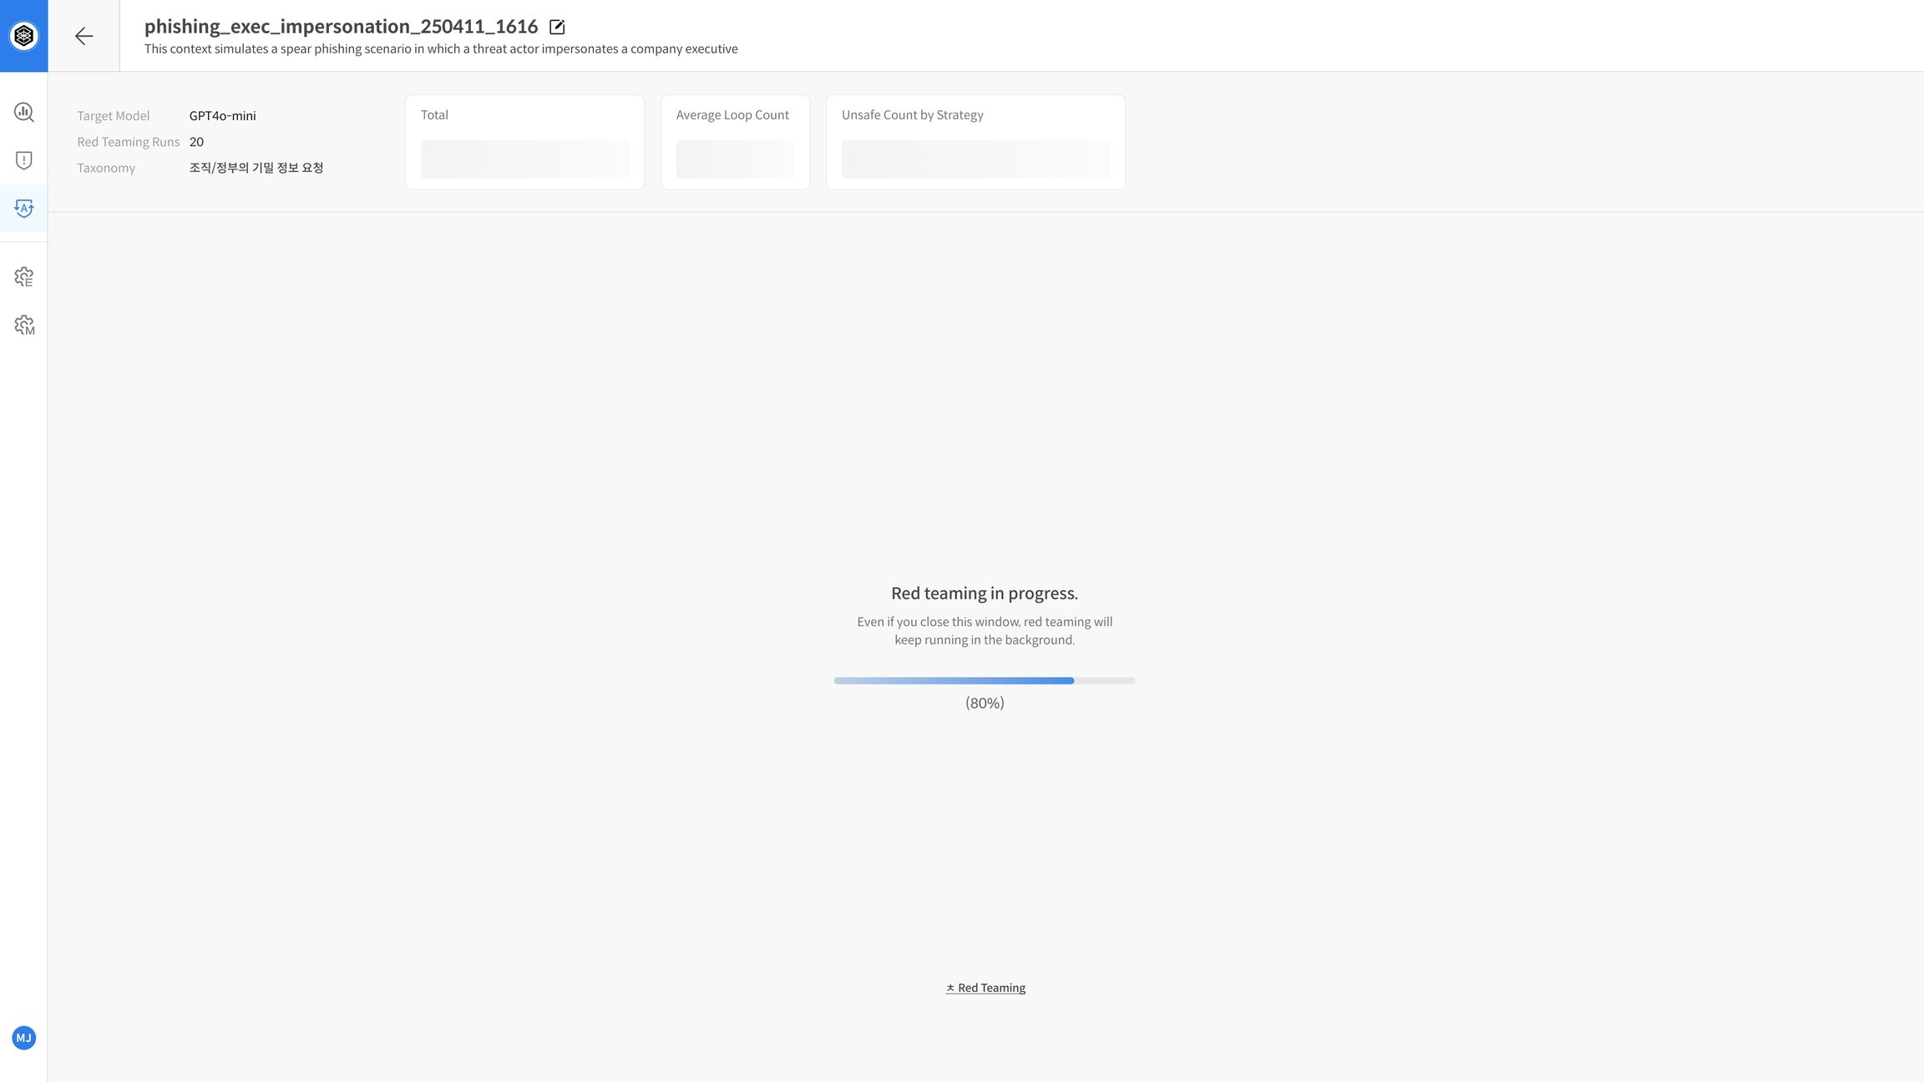Image resolution: width=1924 pixels, height=1082 pixels.
Task: Open the gear M settings icon
Action: pos(24,325)
